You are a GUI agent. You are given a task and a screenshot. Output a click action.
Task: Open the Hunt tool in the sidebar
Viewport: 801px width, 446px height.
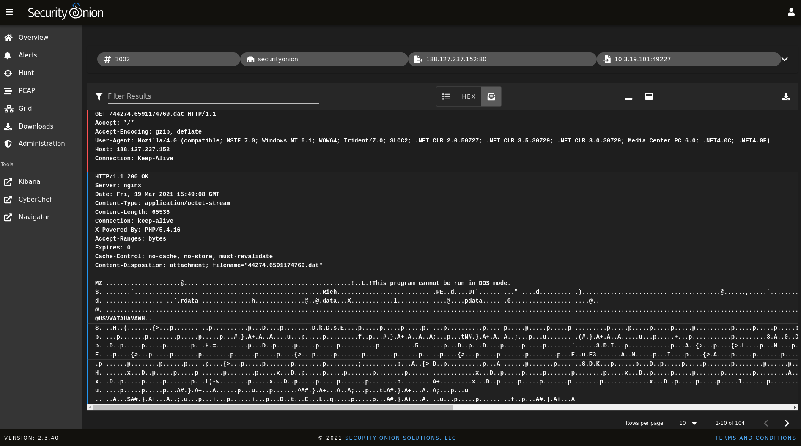pos(26,73)
